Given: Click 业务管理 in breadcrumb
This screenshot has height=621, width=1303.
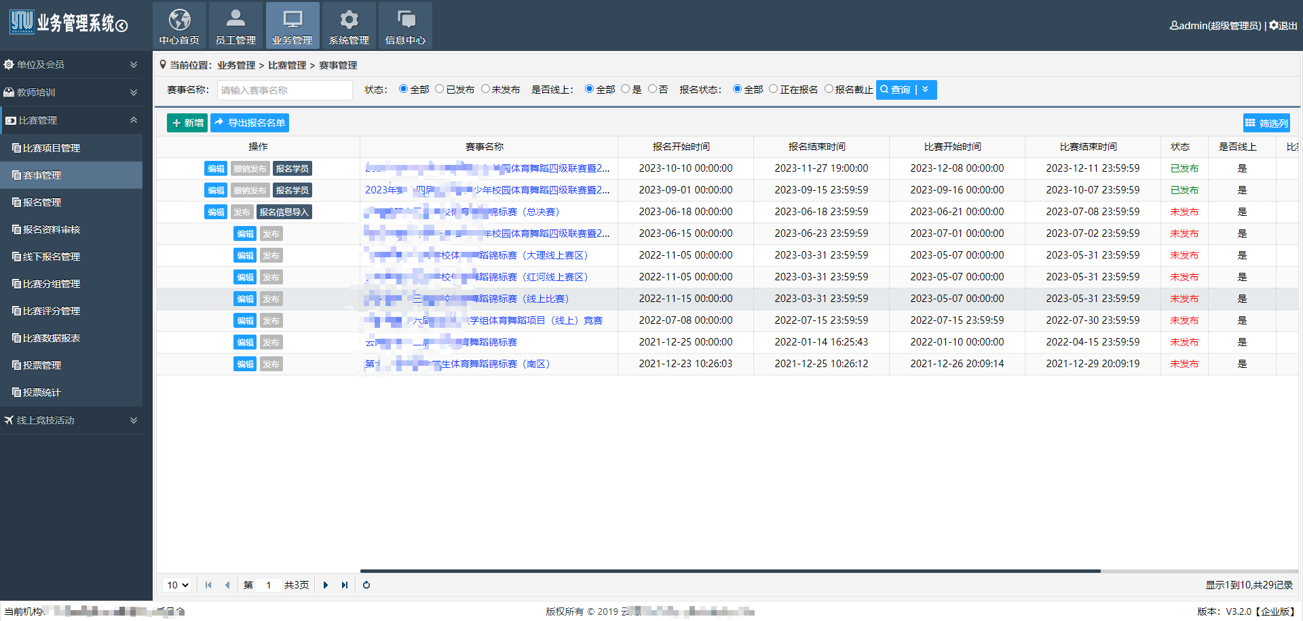Looking at the screenshot, I should pyautogui.click(x=236, y=65).
